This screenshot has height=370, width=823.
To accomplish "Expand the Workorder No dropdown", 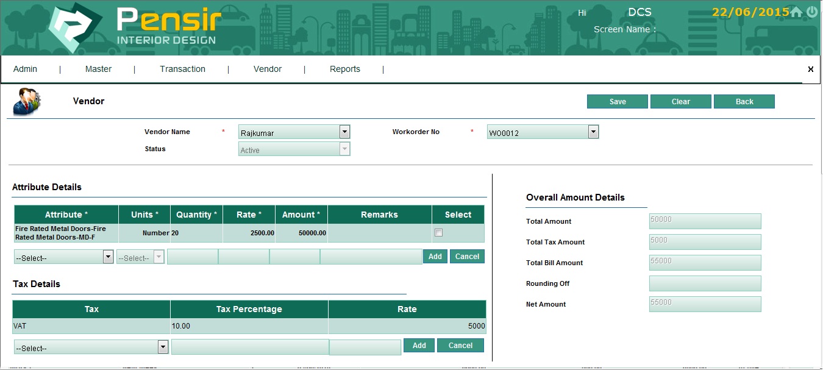I will click(593, 132).
